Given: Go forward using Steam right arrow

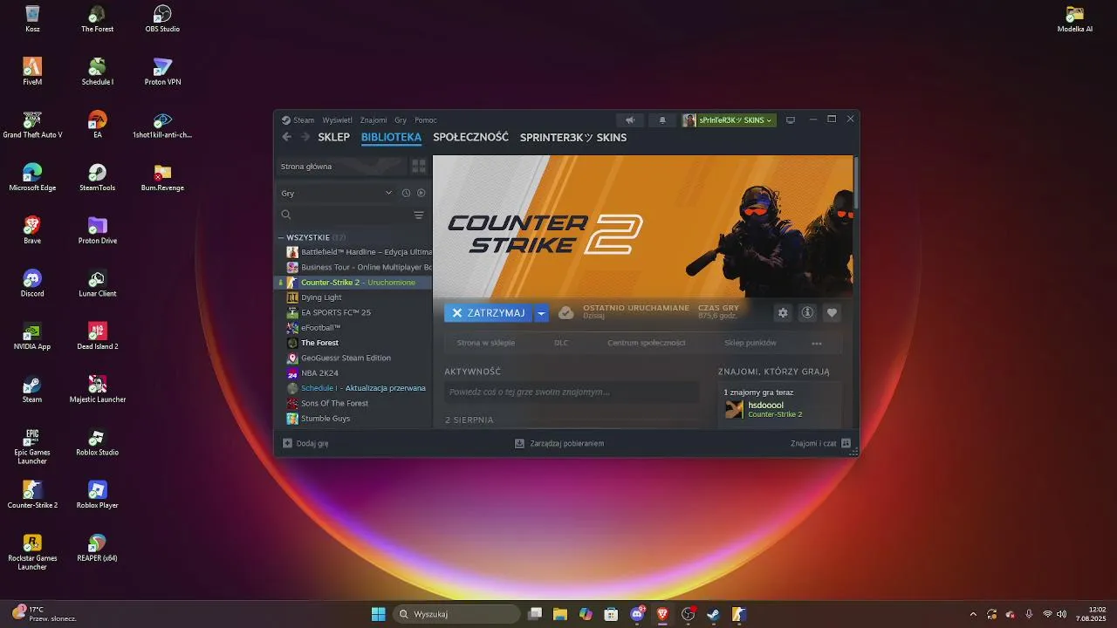Looking at the screenshot, I should (305, 137).
